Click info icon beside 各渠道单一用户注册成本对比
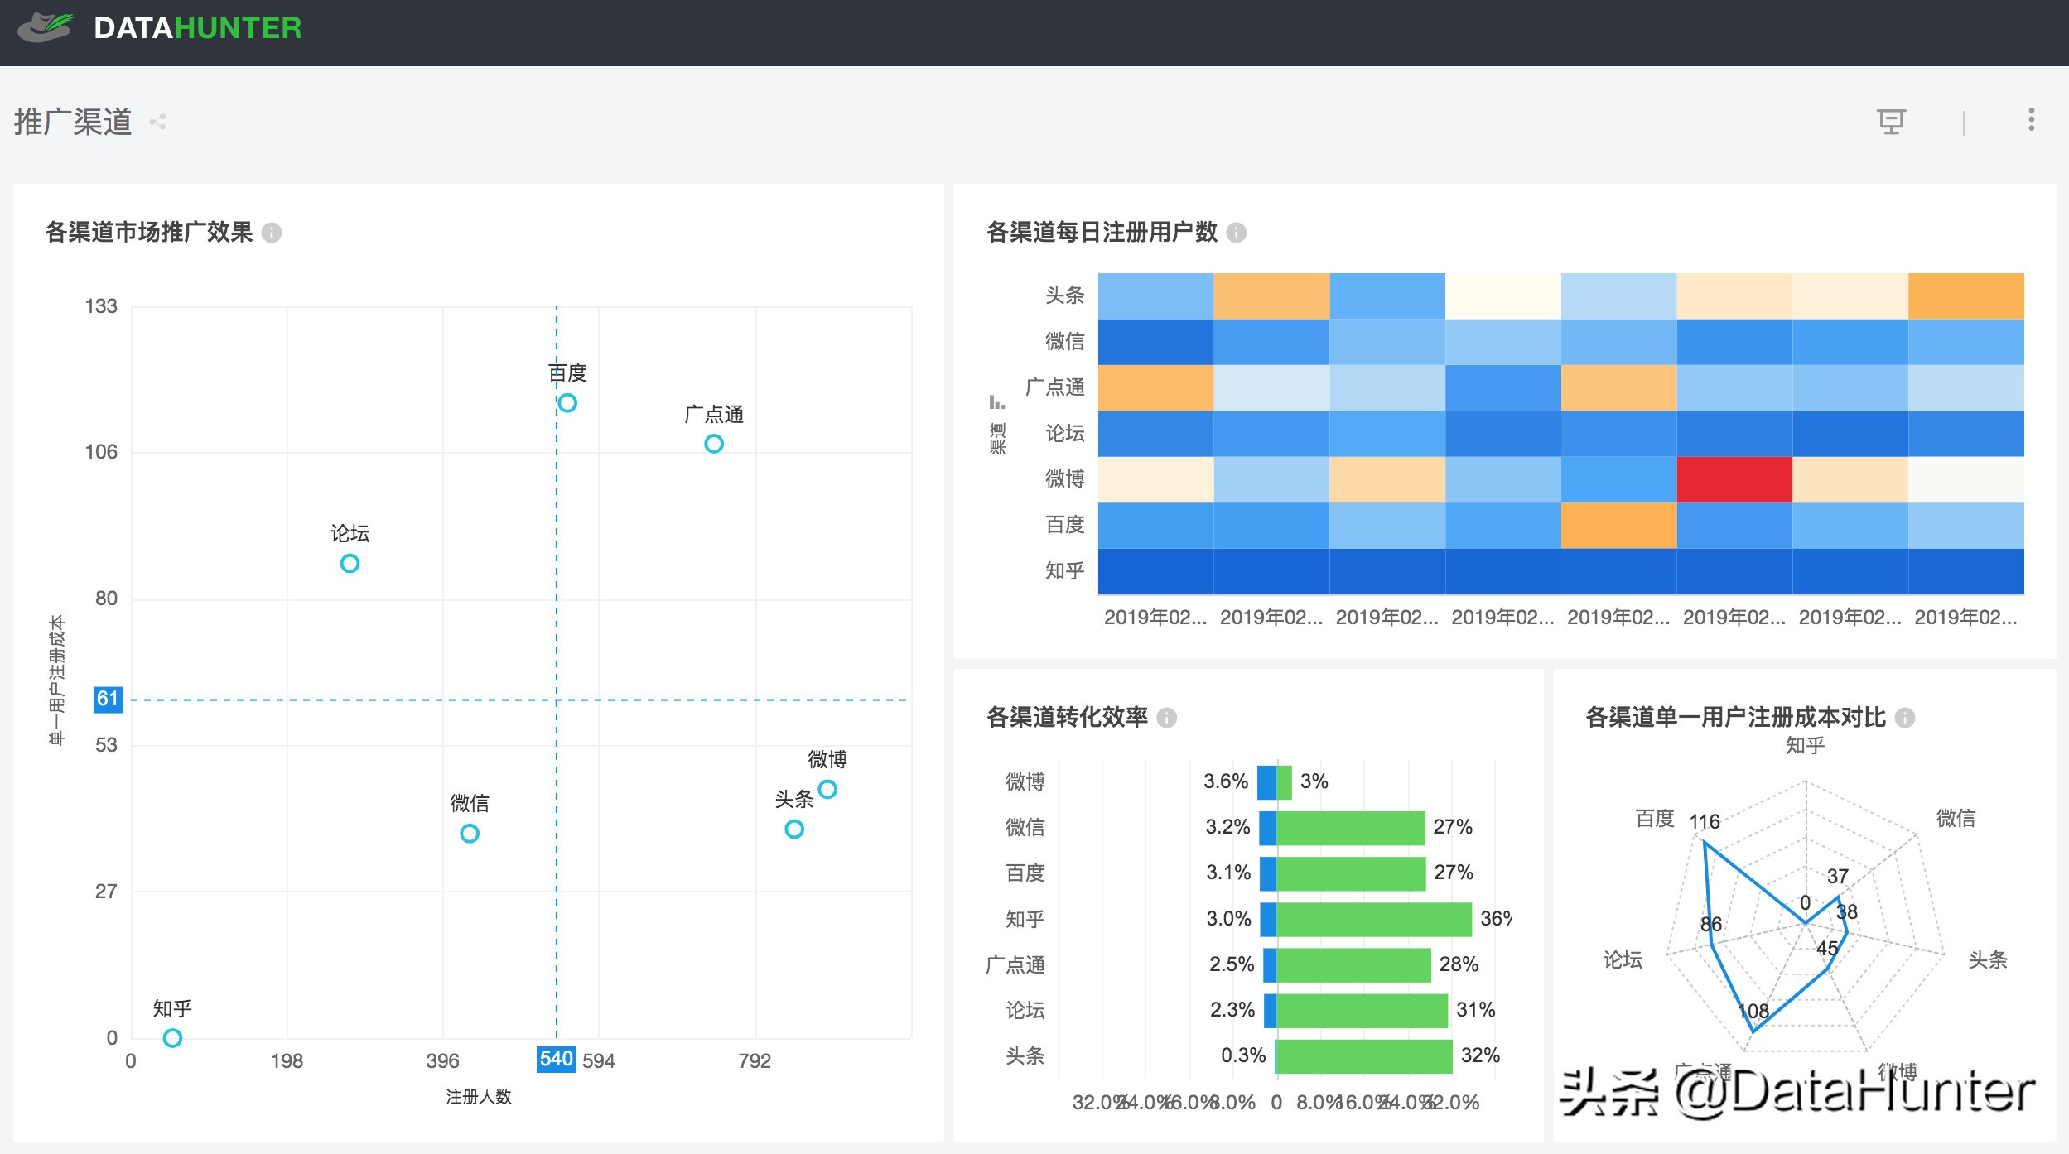 pos(1905,718)
